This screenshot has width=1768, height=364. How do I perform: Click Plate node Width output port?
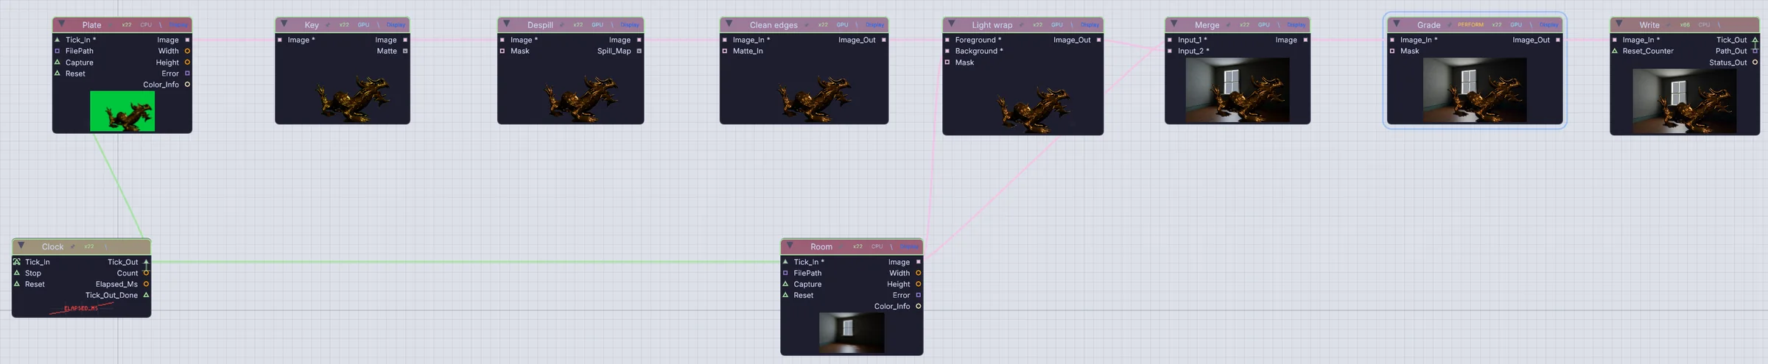[x=187, y=51]
